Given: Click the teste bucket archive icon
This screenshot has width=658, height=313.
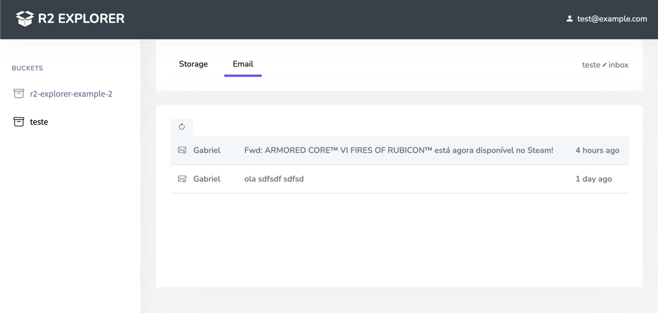Looking at the screenshot, I should click(19, 121).
